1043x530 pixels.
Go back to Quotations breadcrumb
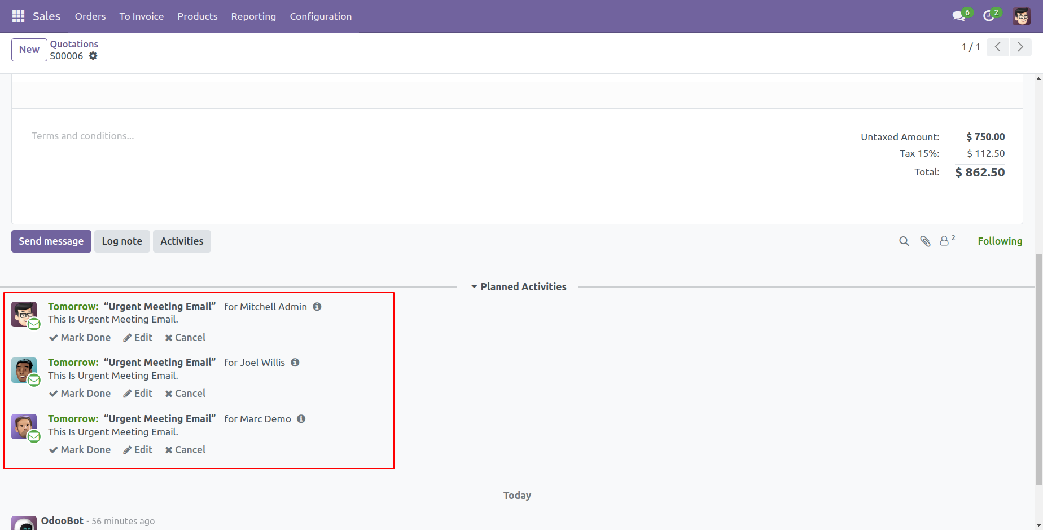(x=74, y=44)
